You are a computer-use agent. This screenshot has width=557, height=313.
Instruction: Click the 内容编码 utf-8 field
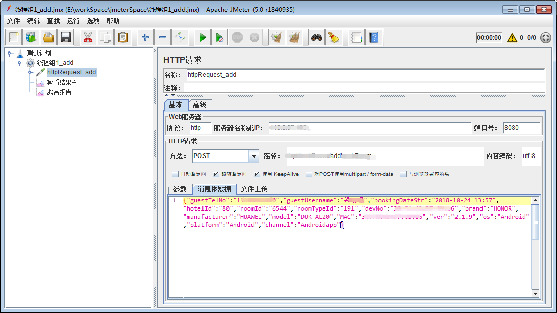530,156
